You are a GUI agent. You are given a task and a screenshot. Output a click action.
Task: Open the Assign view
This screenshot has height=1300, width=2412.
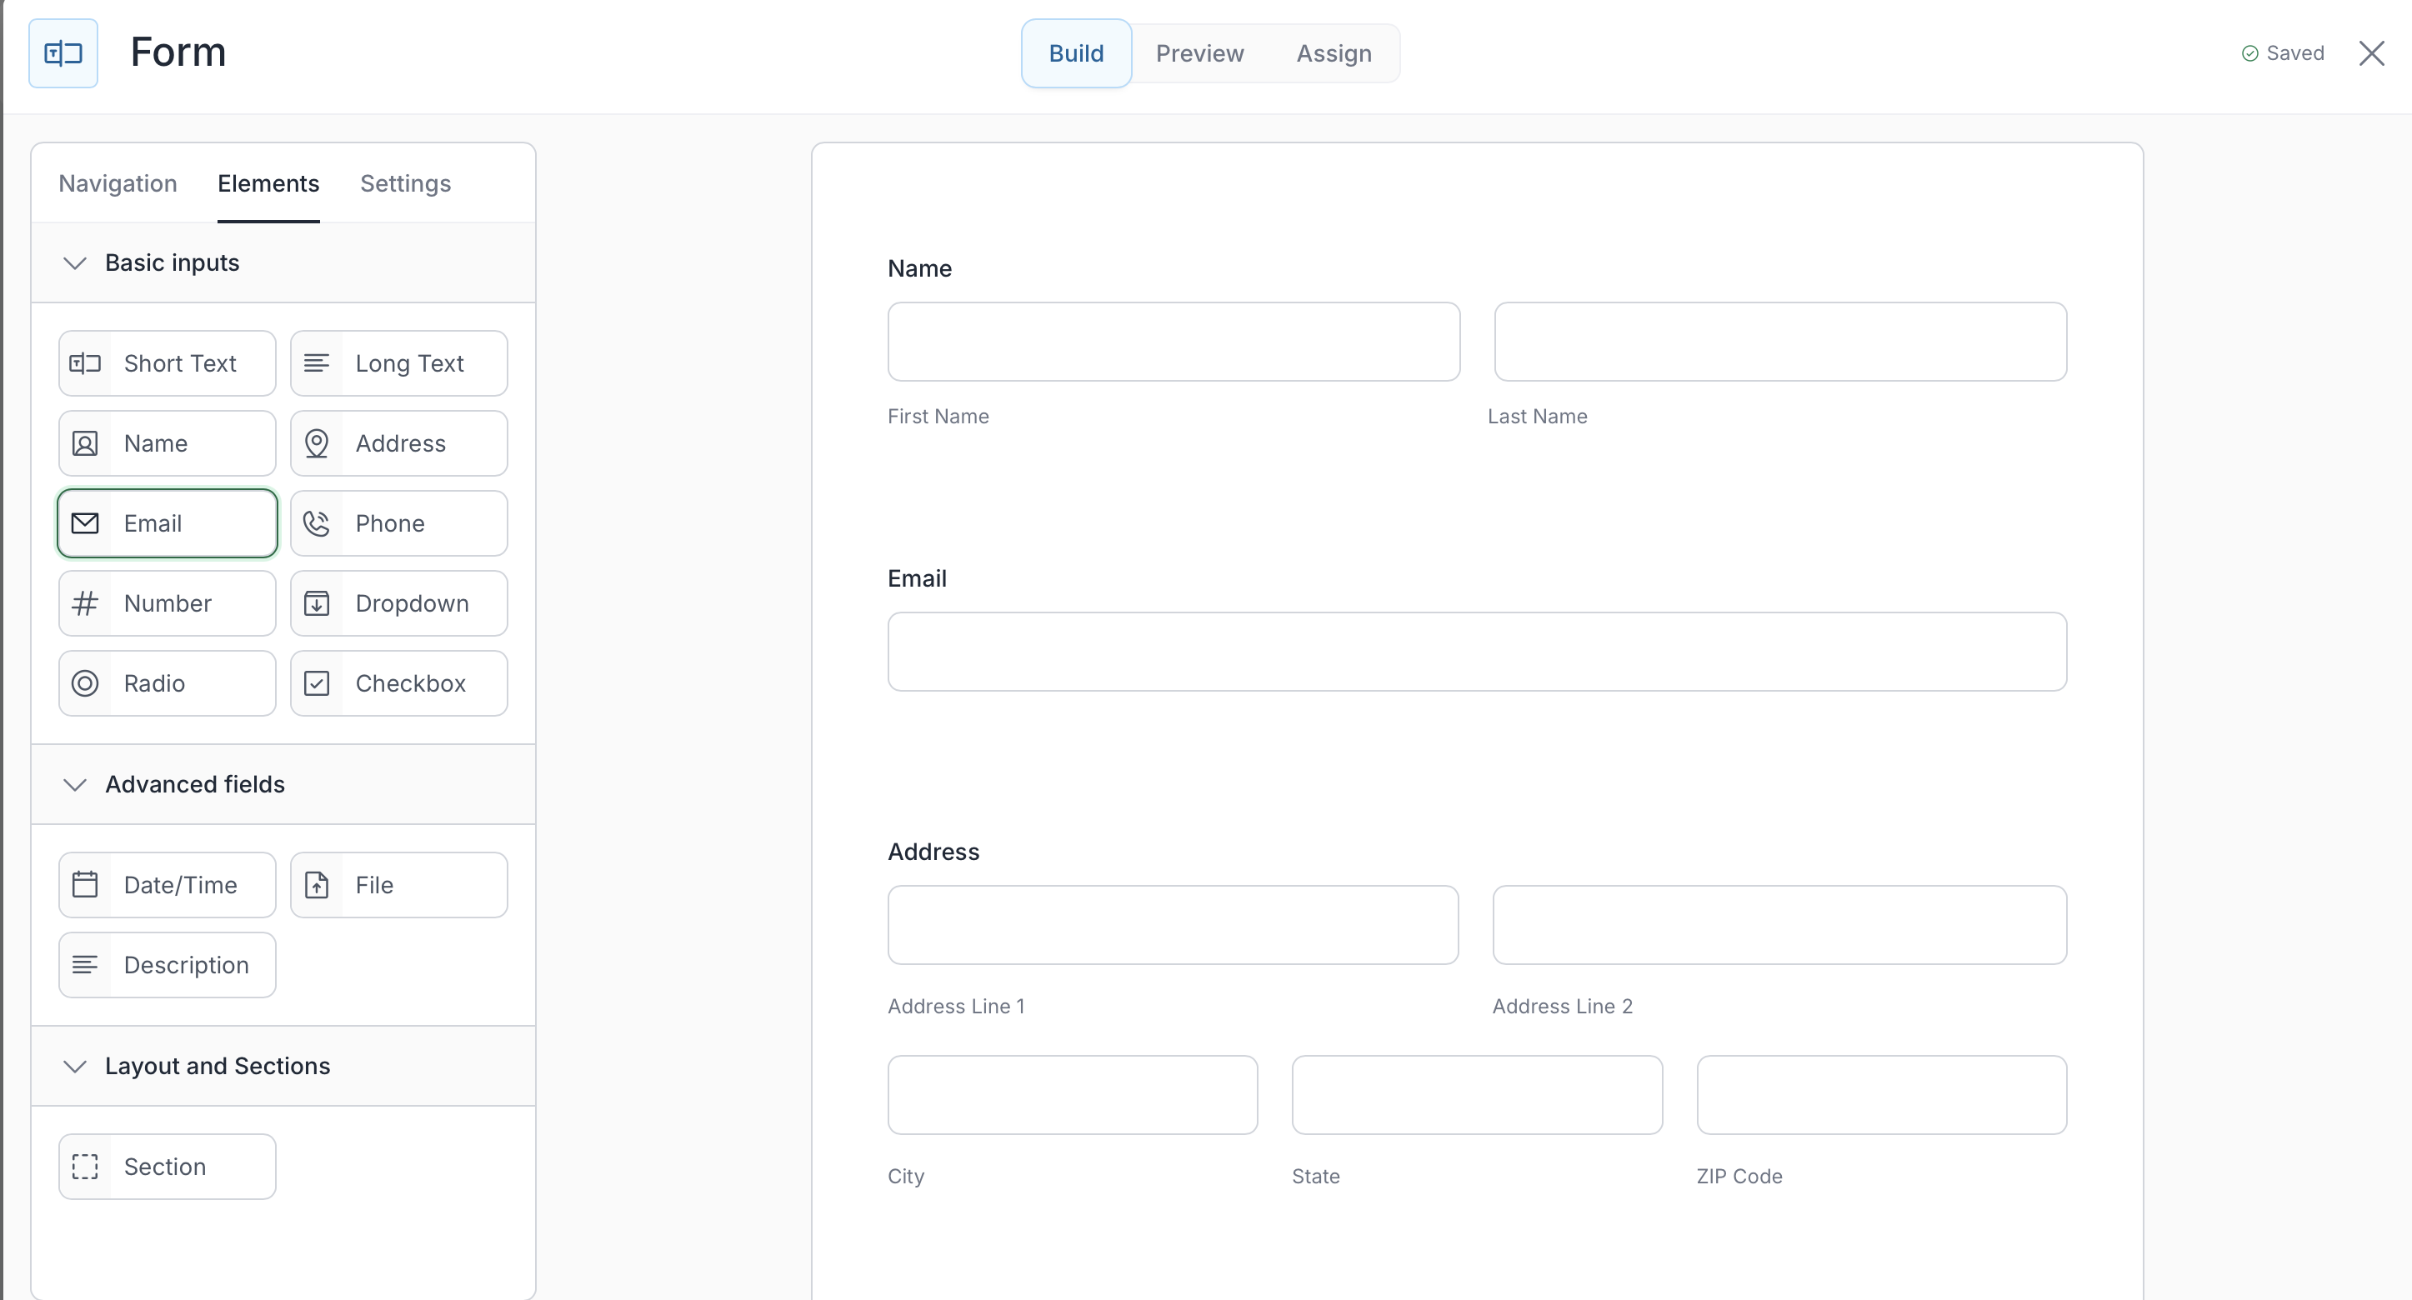[1334, 53]
